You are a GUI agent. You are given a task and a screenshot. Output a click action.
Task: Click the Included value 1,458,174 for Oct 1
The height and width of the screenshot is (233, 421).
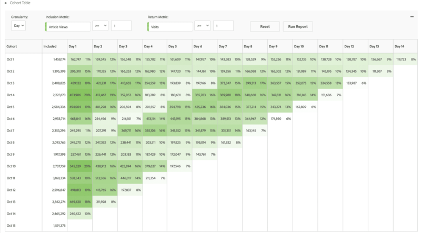pyautogui.click(x=59, y=59)
